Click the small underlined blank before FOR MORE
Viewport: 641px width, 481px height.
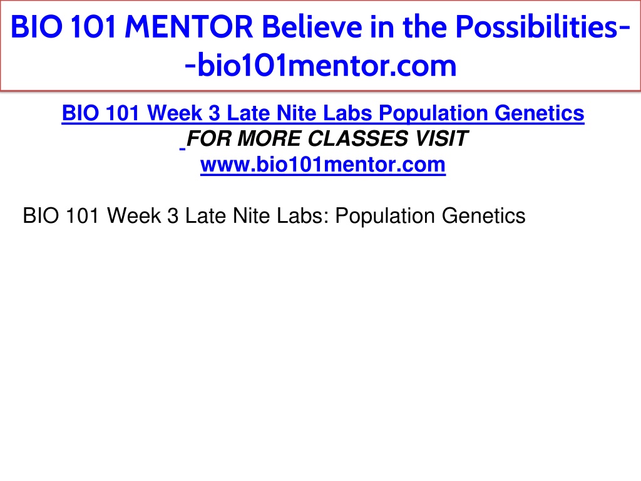[x=182, y=145]
